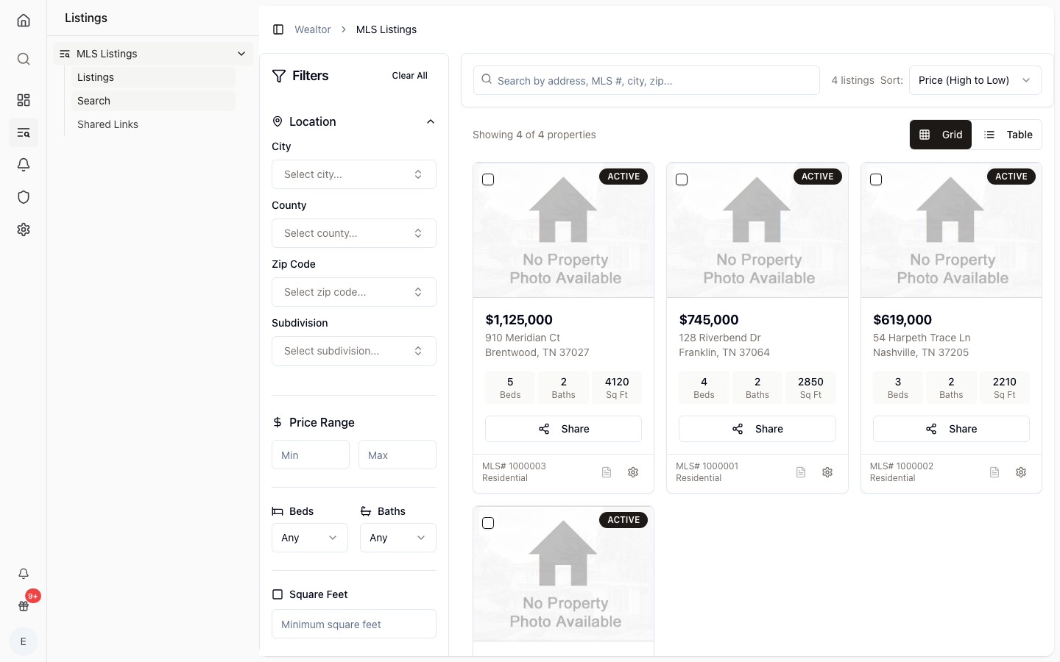Viewport: 1060px width, 662px height.
Task: Click the 'Showing 4 of 4 properties' text
Action: [x=534, y=135]
